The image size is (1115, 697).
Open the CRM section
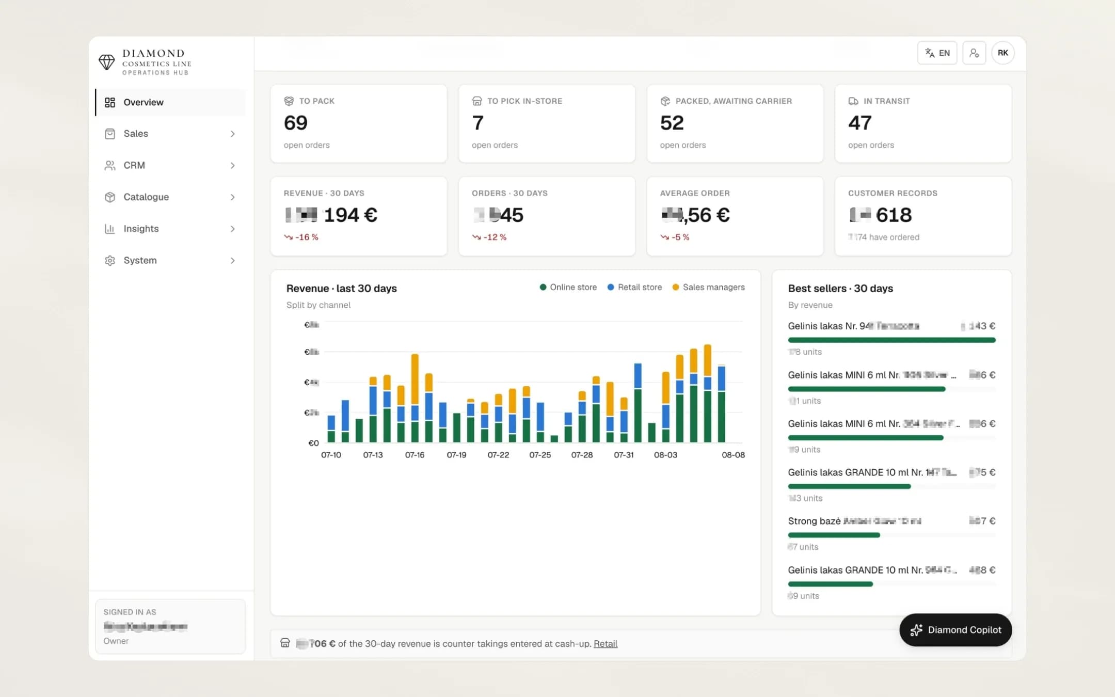(x=170, y=165)
